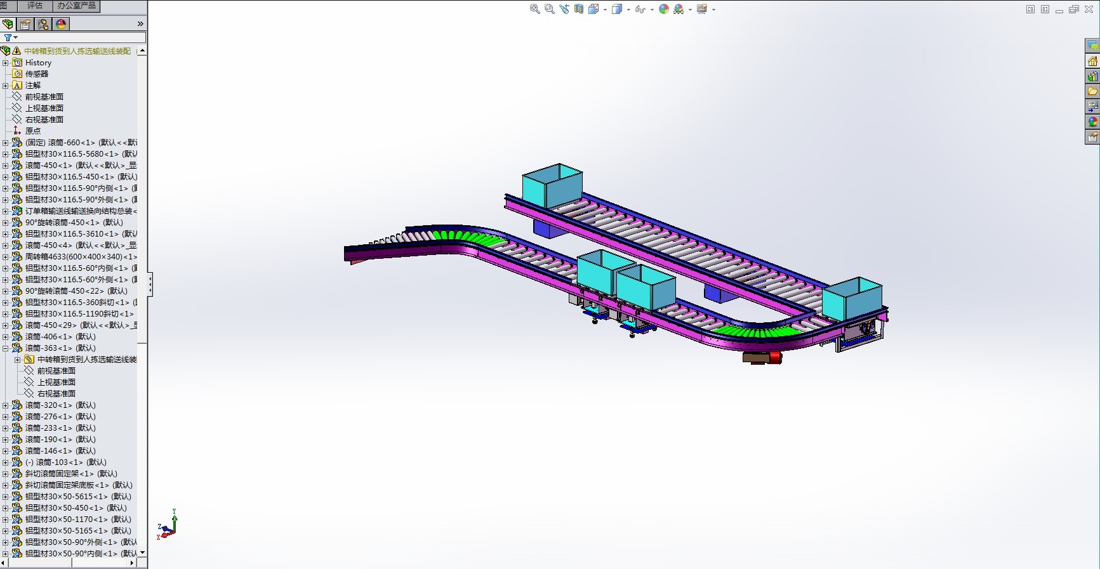Select the Zoom to Area tool

pyautogui.click(x=550, y=9)
